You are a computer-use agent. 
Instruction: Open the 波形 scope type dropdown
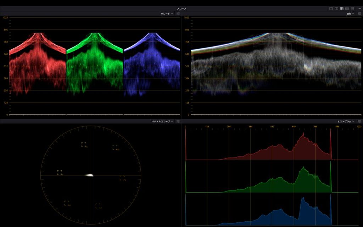point(350,14)
